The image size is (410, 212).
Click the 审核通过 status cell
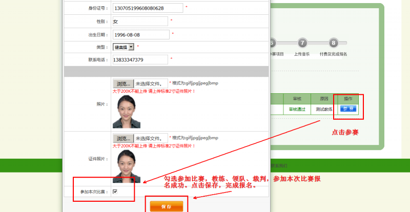[x=297, y=109]
